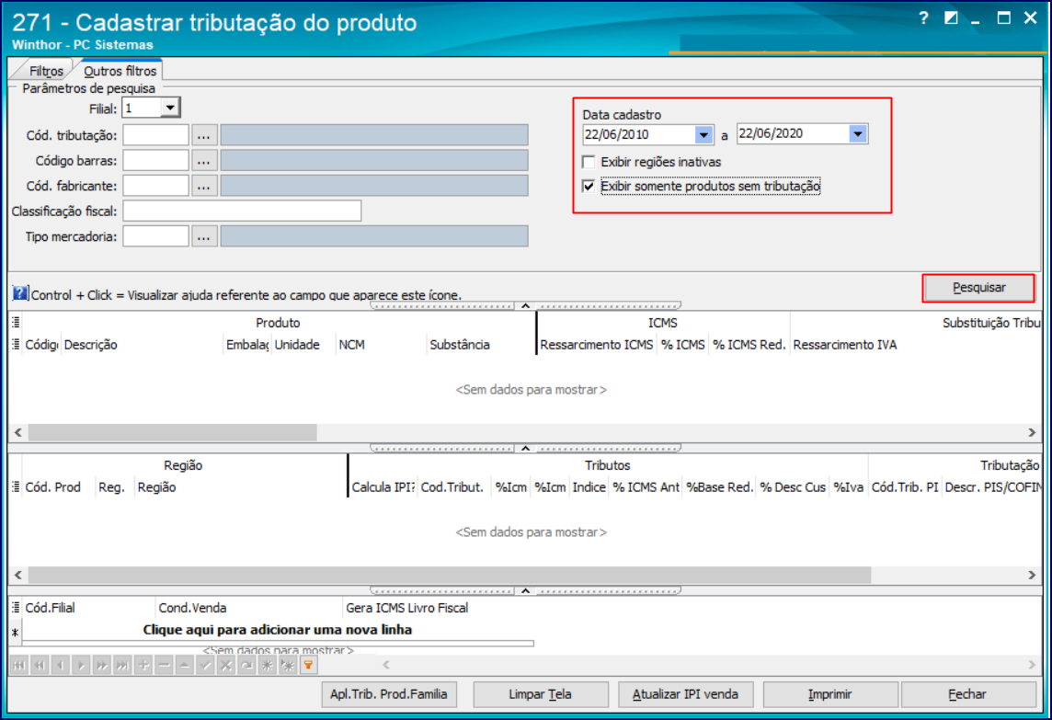The width and height of the screenshot is (1052, 720).
Task: Click the refresh data navigator icon
Action: [x=246, y=666]
